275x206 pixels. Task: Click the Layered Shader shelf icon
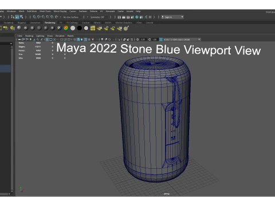pos(59,28)
